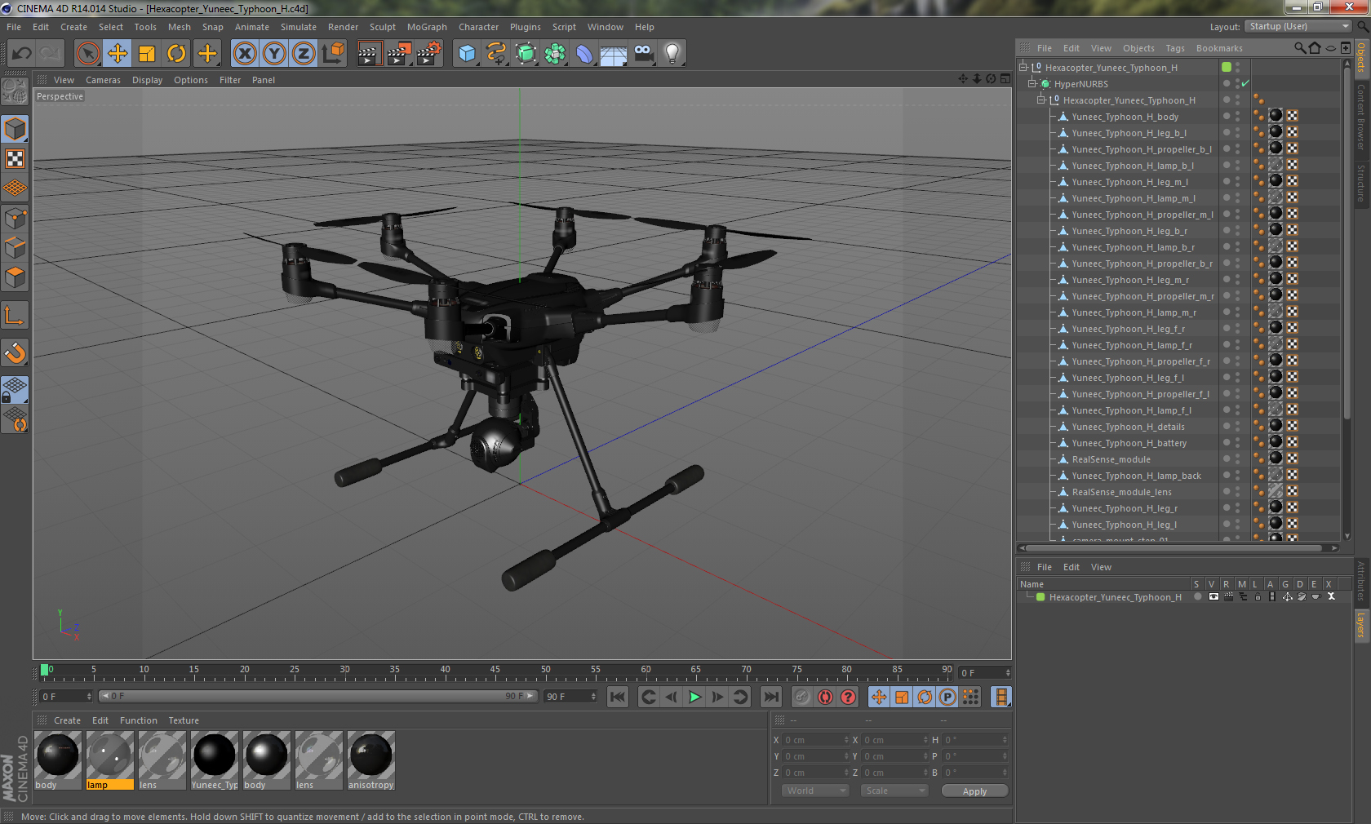Click the coordinate system icon

click(333, 54)
